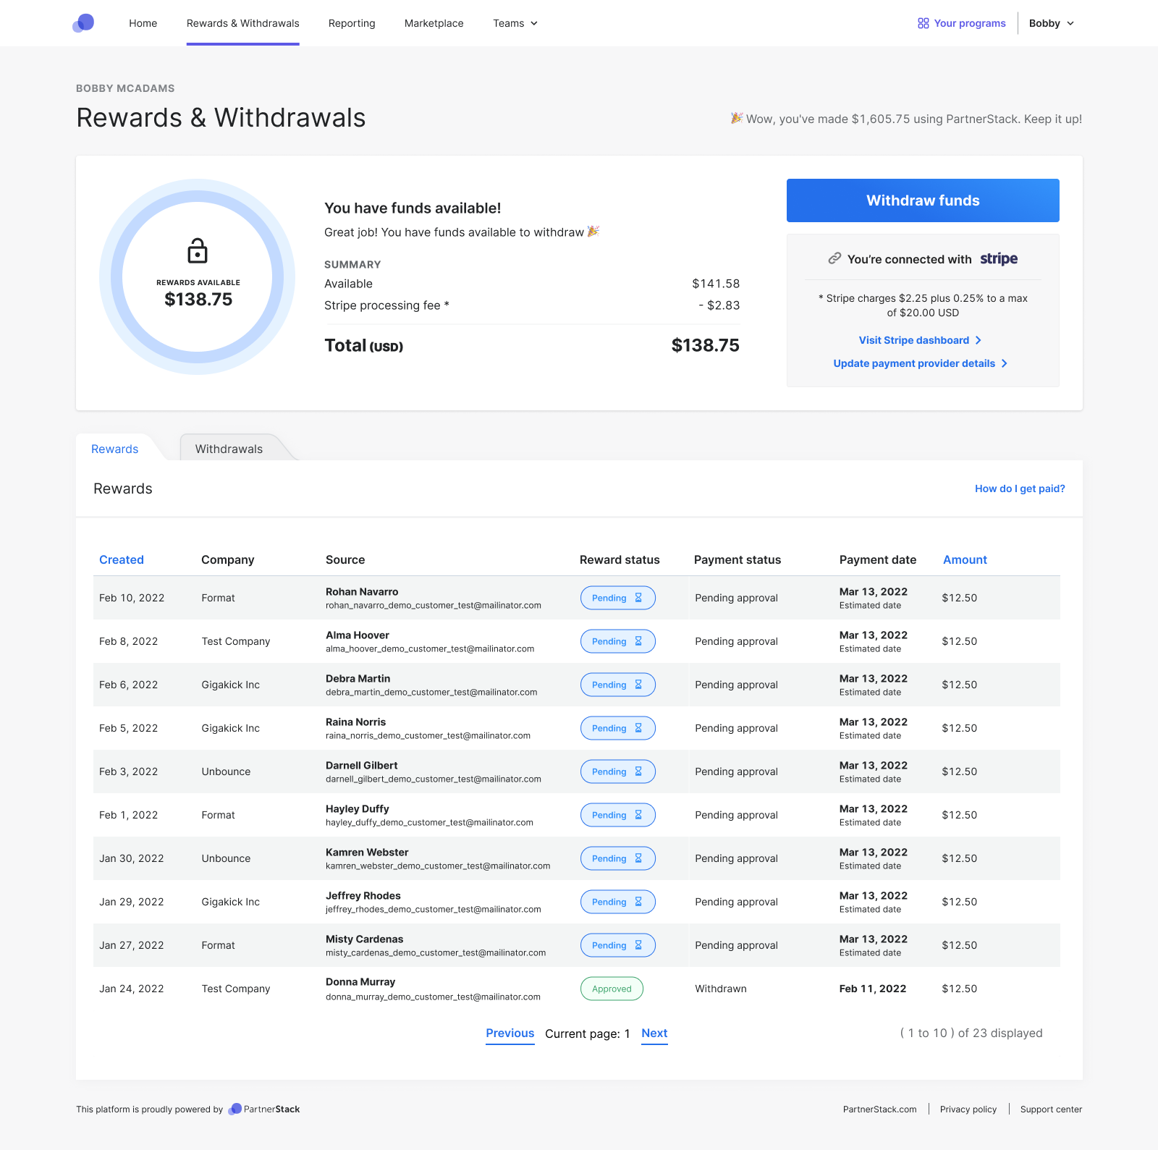Viewport: 1158px width, 1150px height.
Task: Open the PartnerStack.com footer link
Action: (879, 1109)
